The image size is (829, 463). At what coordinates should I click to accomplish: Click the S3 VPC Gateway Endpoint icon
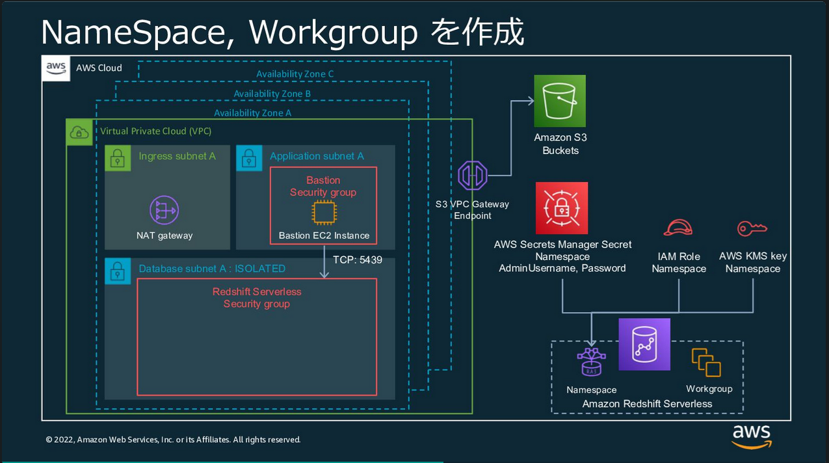click(473, 176)
